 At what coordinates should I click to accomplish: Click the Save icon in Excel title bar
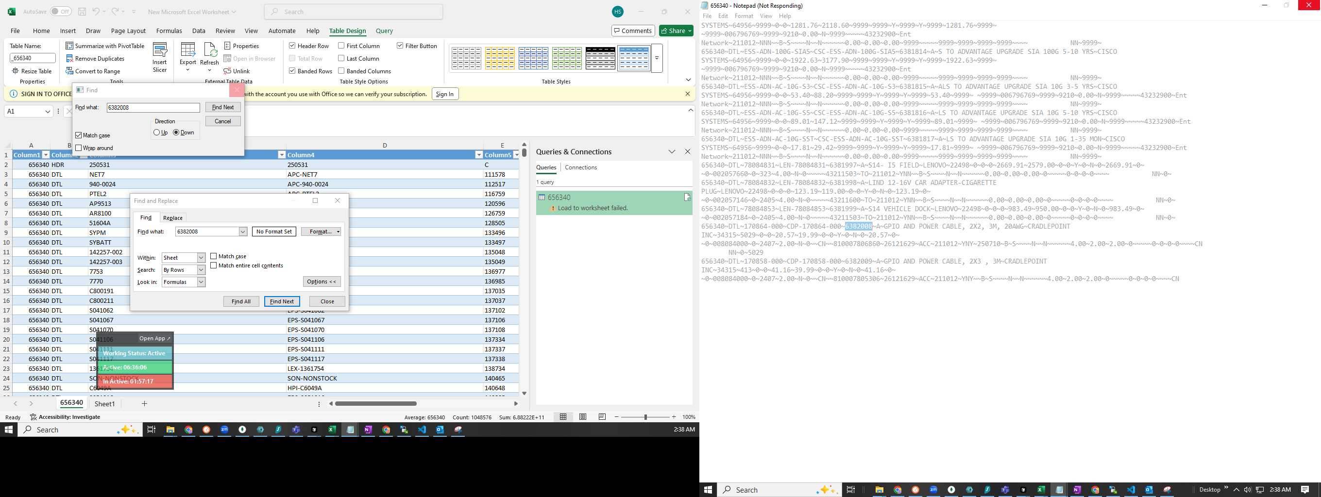[82, 11]
